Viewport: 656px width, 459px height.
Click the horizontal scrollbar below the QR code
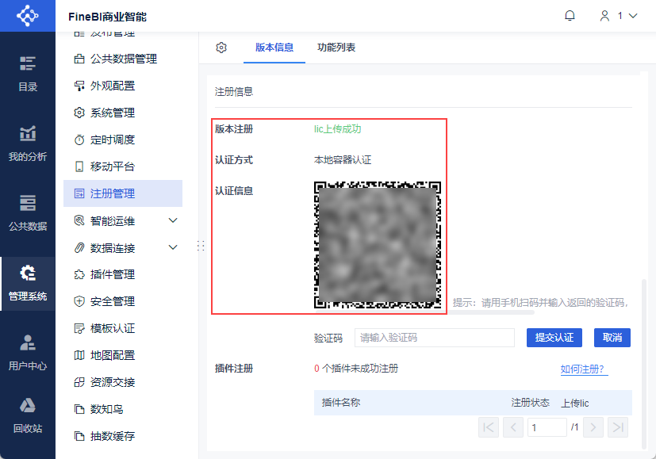coord(424,312)
